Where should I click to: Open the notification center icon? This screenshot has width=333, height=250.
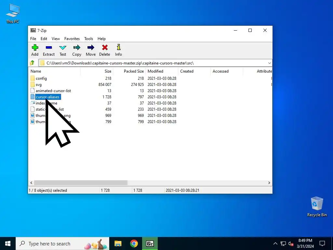(x=322, y=243)
